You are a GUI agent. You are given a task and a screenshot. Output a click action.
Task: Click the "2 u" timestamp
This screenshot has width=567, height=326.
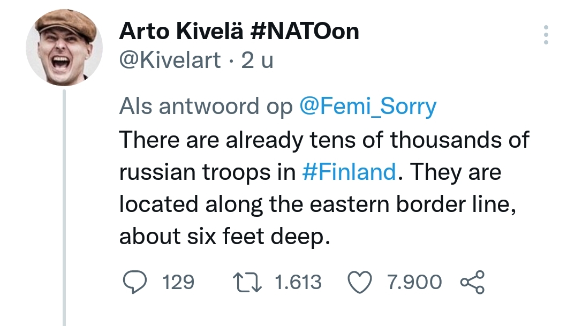click(257, 60)
